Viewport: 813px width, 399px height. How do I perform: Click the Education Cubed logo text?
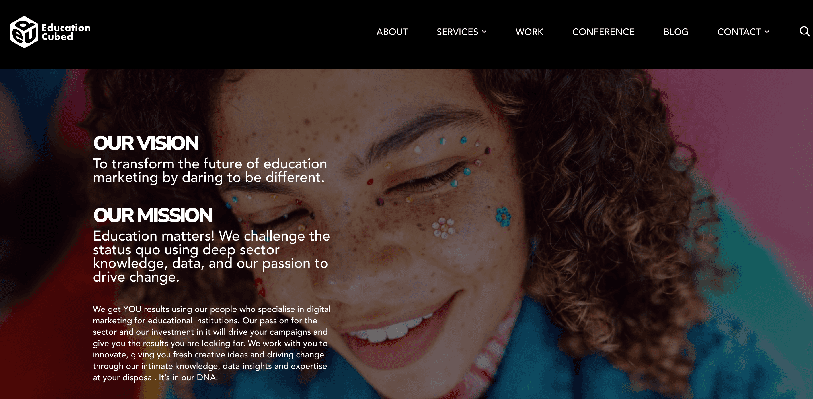coord(66,32)
